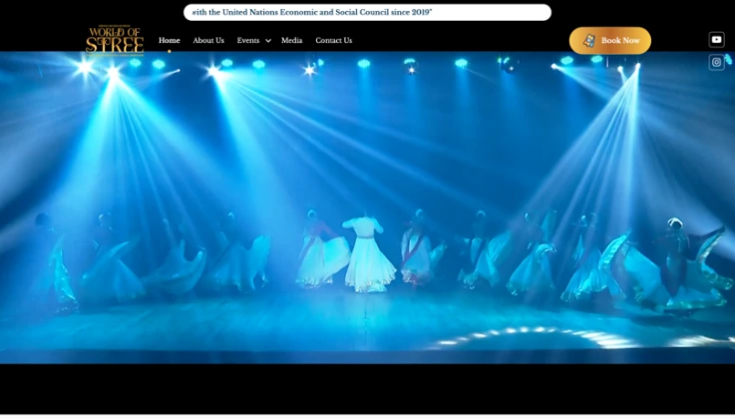735x418 pixels.
Task: Open the Instagram profile icon
Action: pyautogui.click(x=716, y=62)
